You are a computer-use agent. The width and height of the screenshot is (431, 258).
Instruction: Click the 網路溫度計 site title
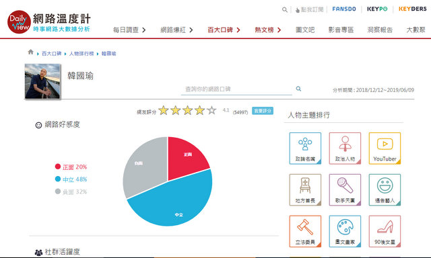tap(62, 19)
